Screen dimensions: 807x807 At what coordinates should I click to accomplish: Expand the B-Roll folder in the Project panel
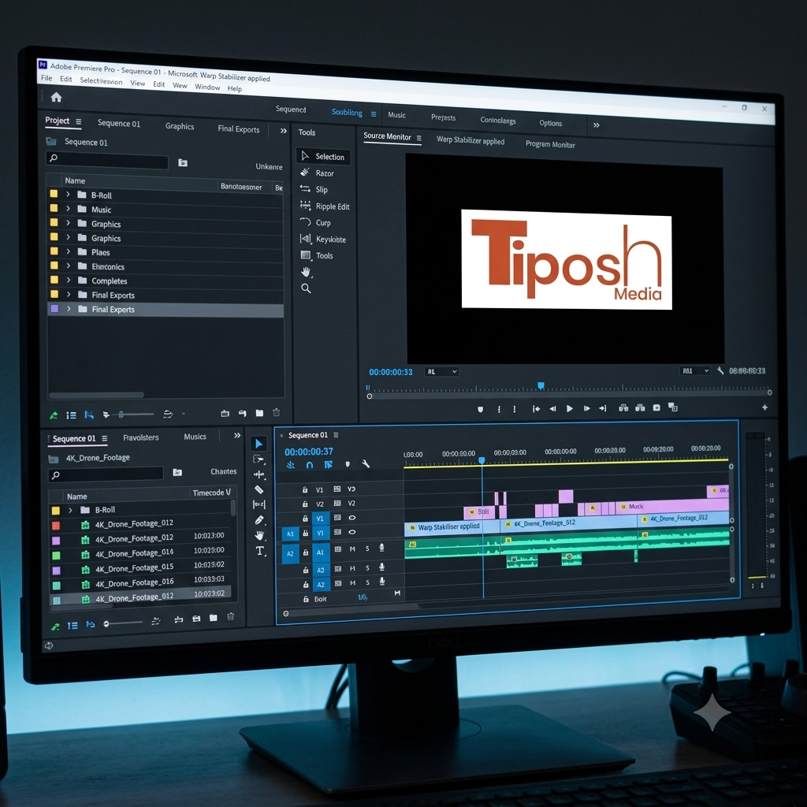click(x=68, y=195)
